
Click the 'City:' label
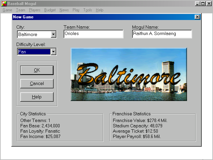pos(20,27)
